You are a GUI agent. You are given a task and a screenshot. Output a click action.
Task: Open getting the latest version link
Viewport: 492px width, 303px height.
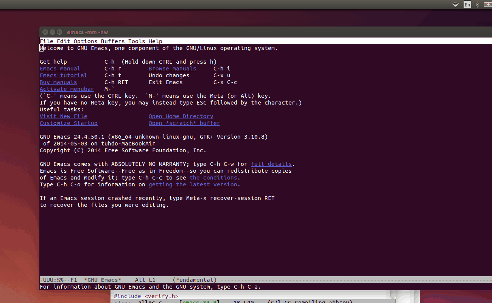point(193,184)
